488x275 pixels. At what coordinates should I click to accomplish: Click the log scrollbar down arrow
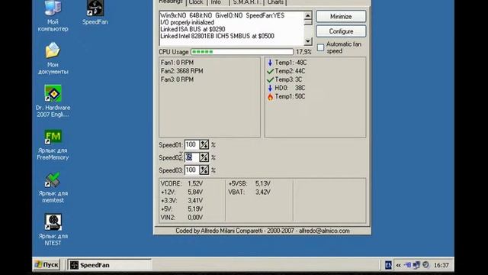pyautogui.click(x=308, y=40)
